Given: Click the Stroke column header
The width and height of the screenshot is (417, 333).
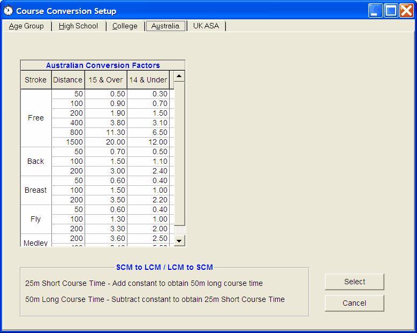Looking at the screenshot, I should pos(36,80).
